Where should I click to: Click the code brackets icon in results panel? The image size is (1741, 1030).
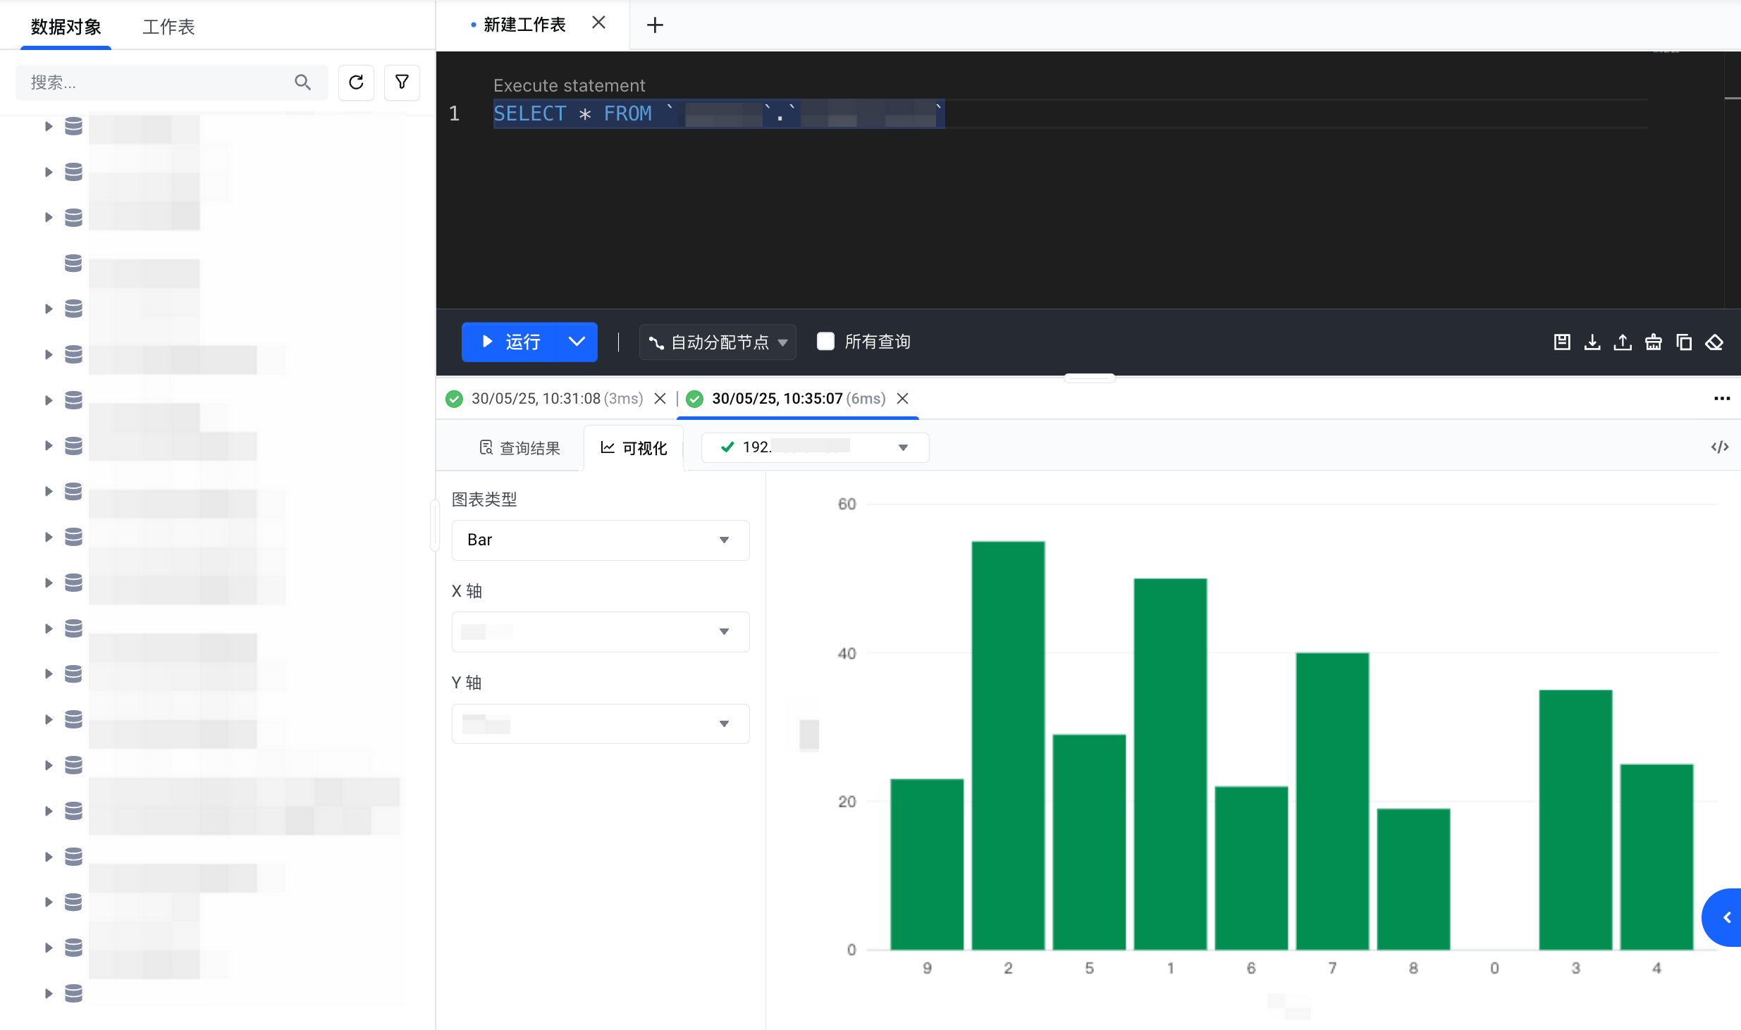coord(1720,447)
